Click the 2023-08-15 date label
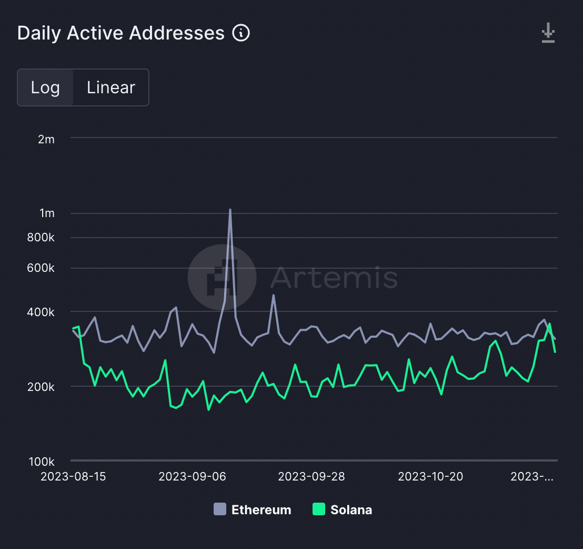Image resolution: width=583 pixels, height=549 pixels. pos(73,476)
